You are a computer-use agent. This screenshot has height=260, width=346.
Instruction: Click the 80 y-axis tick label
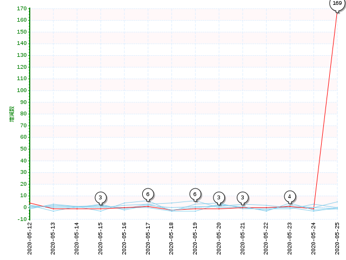coord(23,114)
